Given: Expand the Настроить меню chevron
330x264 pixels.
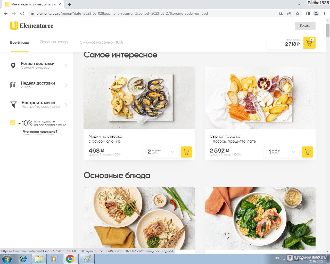Looking at the screenshot, I should click(66, 105).
